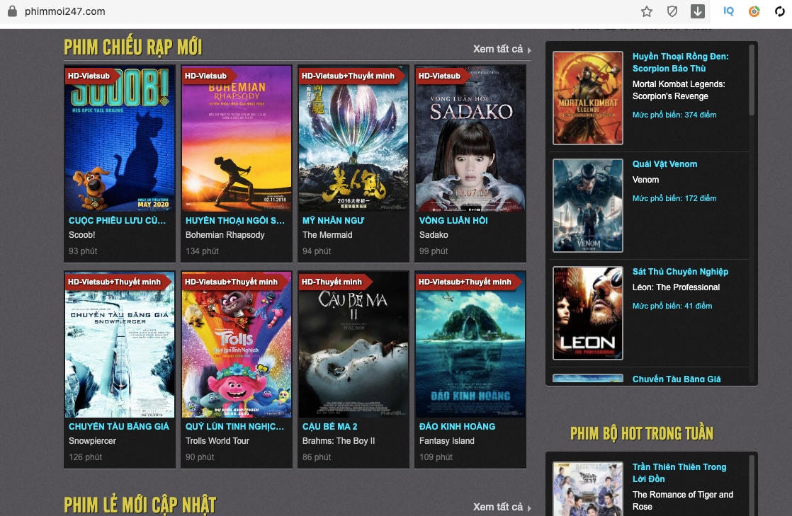This screenshot has width=792, height=516.
Task: Click the bookmark star icon in address bar
Action: 646,11
